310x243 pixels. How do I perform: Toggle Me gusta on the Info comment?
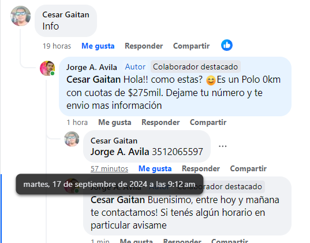pyautogui.click(x=98, y=46)
